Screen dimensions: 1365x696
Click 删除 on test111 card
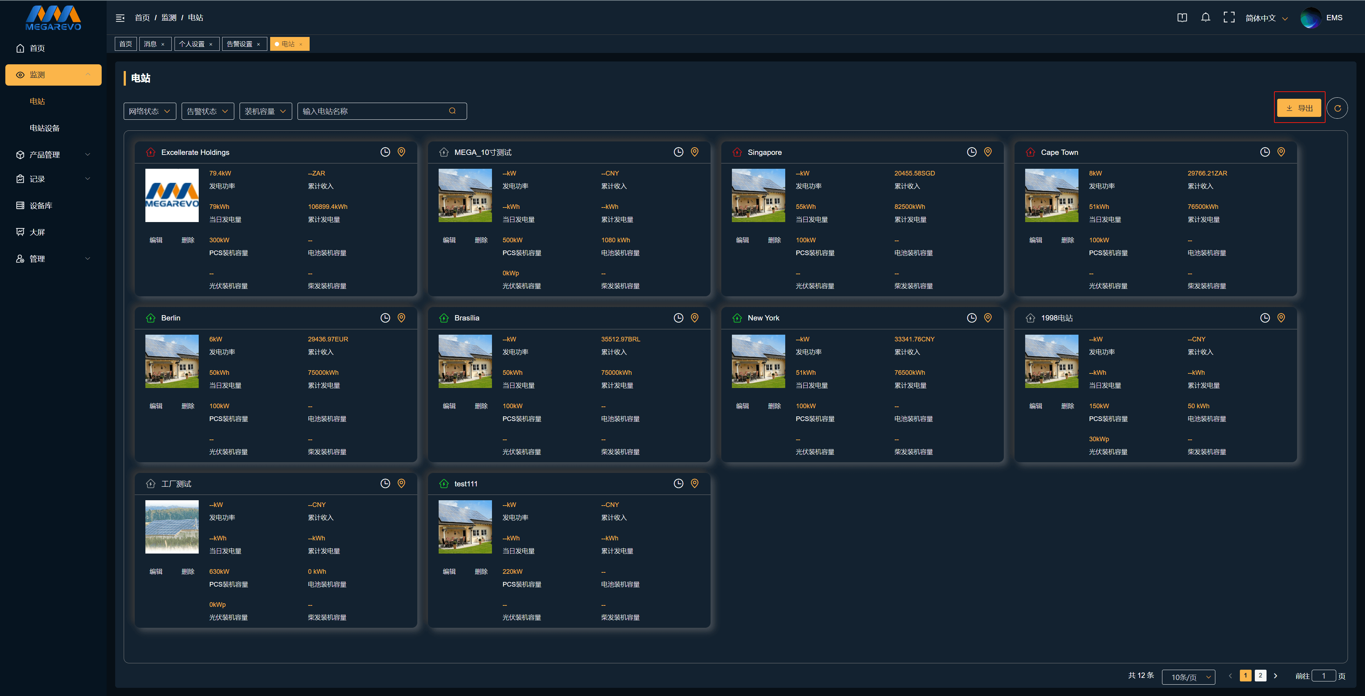(481, 572)
